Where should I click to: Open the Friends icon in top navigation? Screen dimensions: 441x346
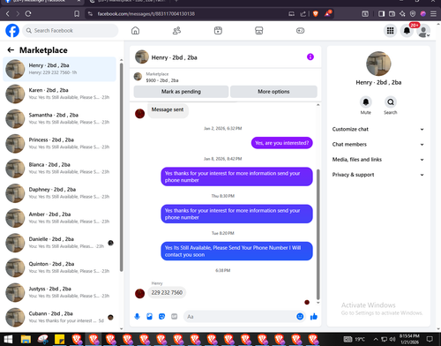pyautogui.click(x=176, y=31)
